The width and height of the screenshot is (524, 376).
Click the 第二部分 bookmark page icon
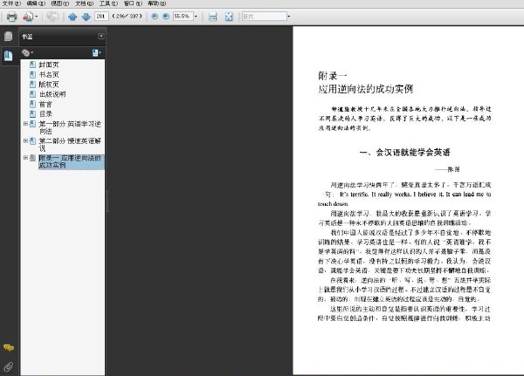pyautogui.click(x=32, y=140)
